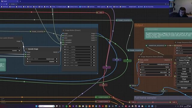
Task: Click the Queue Prompt button
Action: (184, 60)
